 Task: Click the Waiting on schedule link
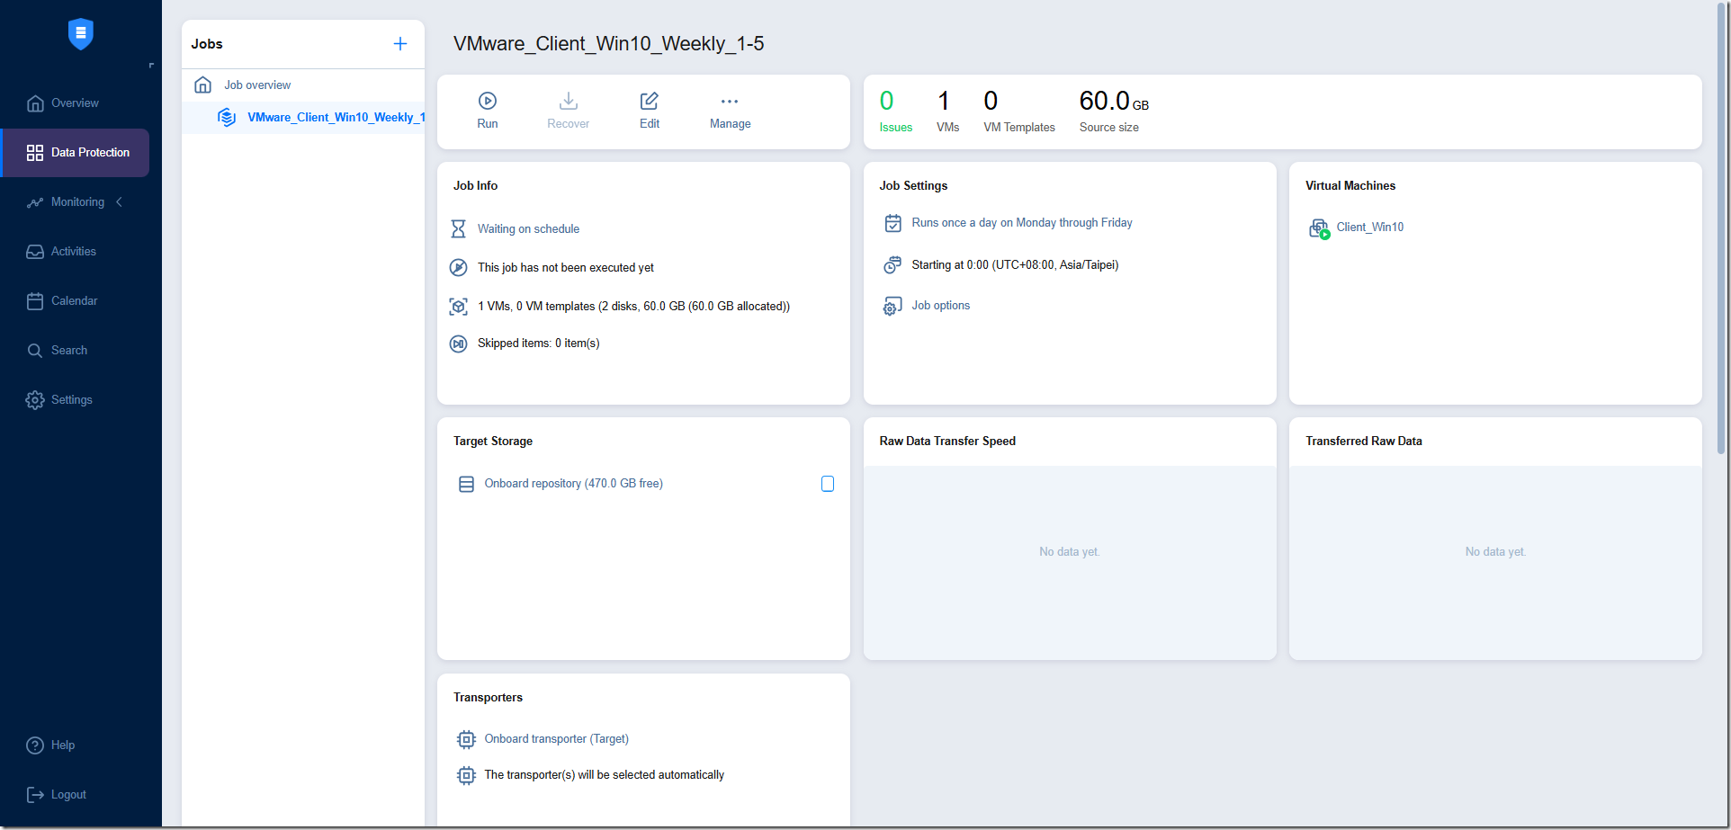528,229
